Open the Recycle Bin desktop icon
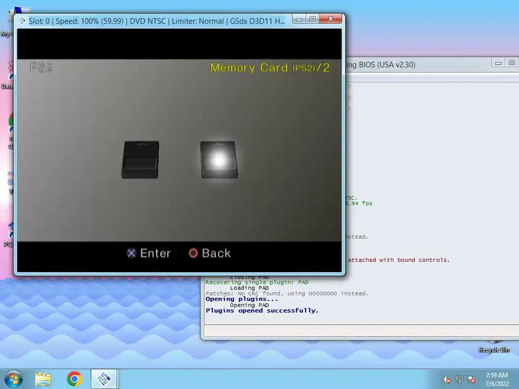The width and height of the screenshot is (519, 389). (x=494, y=345)
